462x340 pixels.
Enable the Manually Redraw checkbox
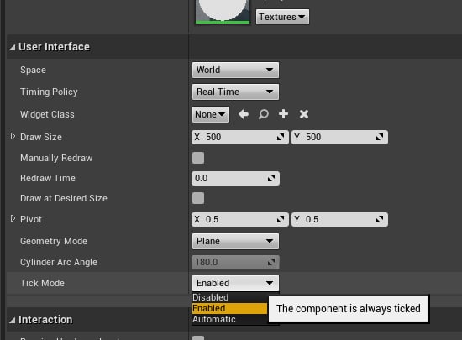click(x=198, y=158)
